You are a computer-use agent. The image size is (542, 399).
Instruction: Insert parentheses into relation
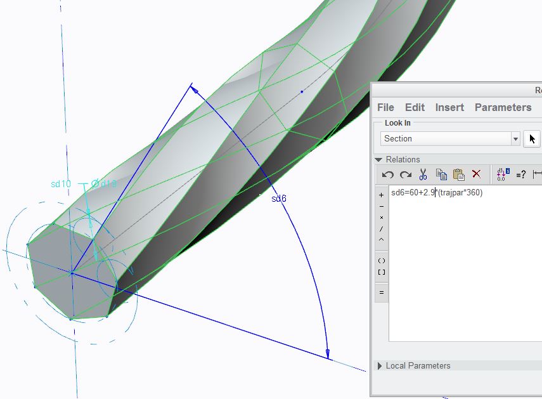pyautogui.click(x=381, y=261)
